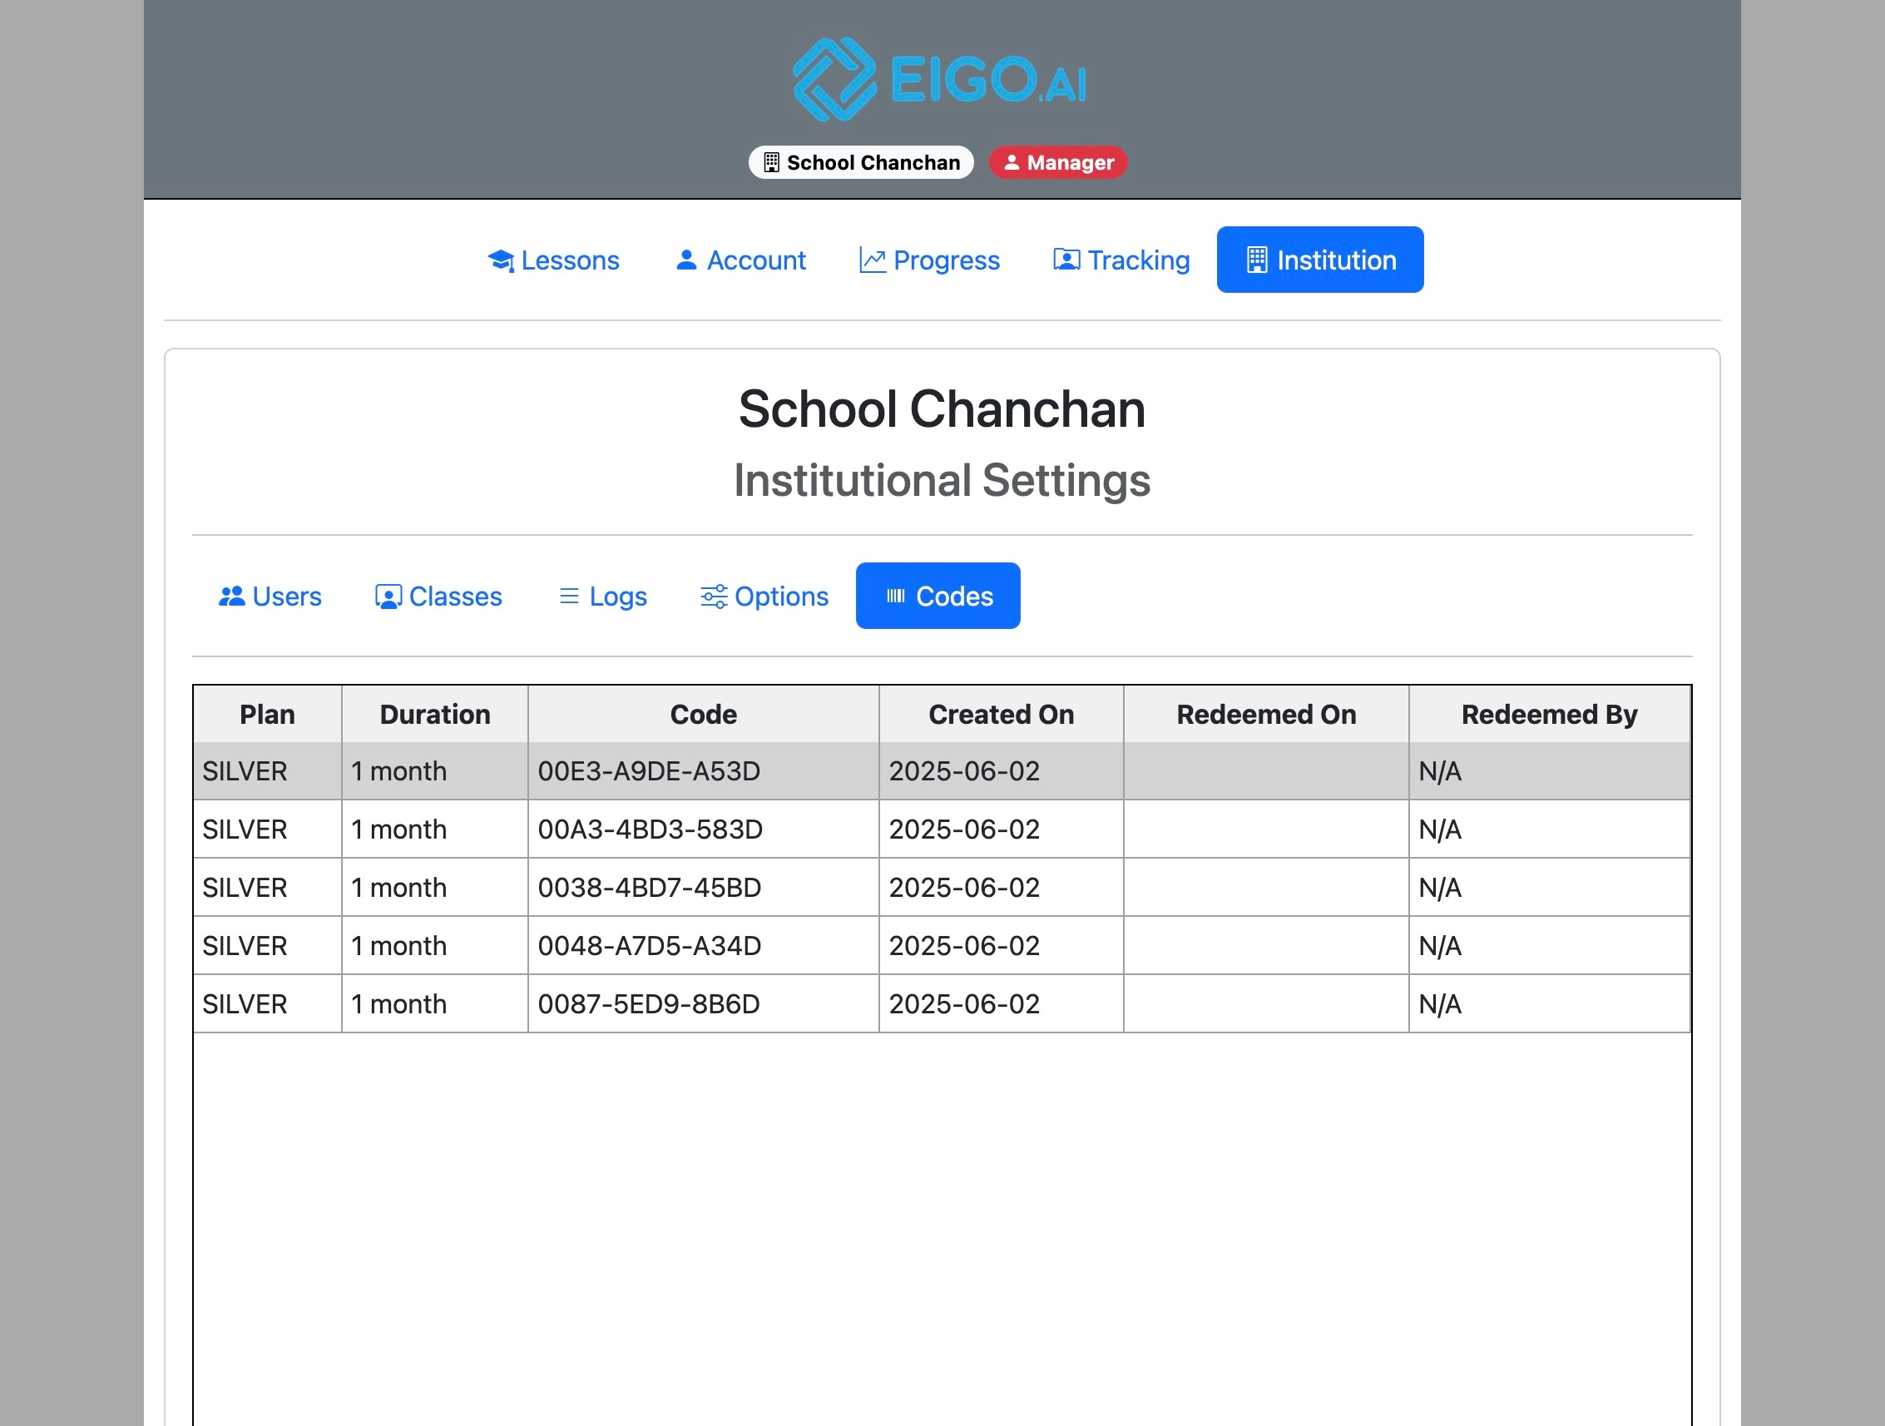Screen dimensions: 1885x1426
Task: Click the red Manager badge
Action: click(1057, 163)
